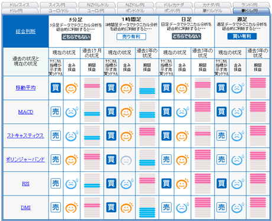Click the 5分足 column heading
272x221 pixels.
click(x=76, y=19)
